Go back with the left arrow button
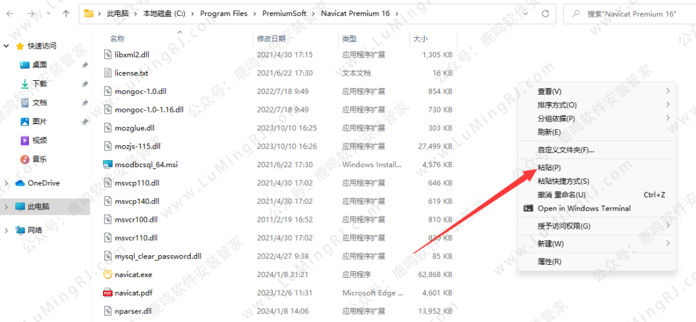The height and width of the screenshot is (322, 696). tap(10, 13)
